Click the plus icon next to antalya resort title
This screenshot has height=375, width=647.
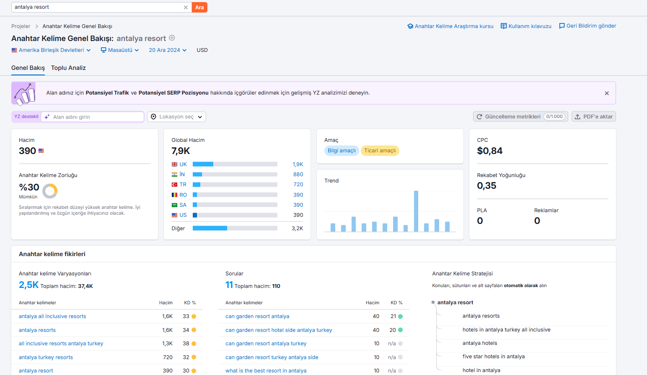coord(172,38)
